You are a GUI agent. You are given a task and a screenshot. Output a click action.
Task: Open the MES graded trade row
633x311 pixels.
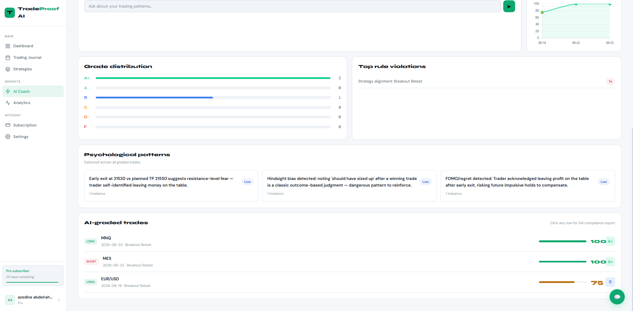click(x=349, y=262)
